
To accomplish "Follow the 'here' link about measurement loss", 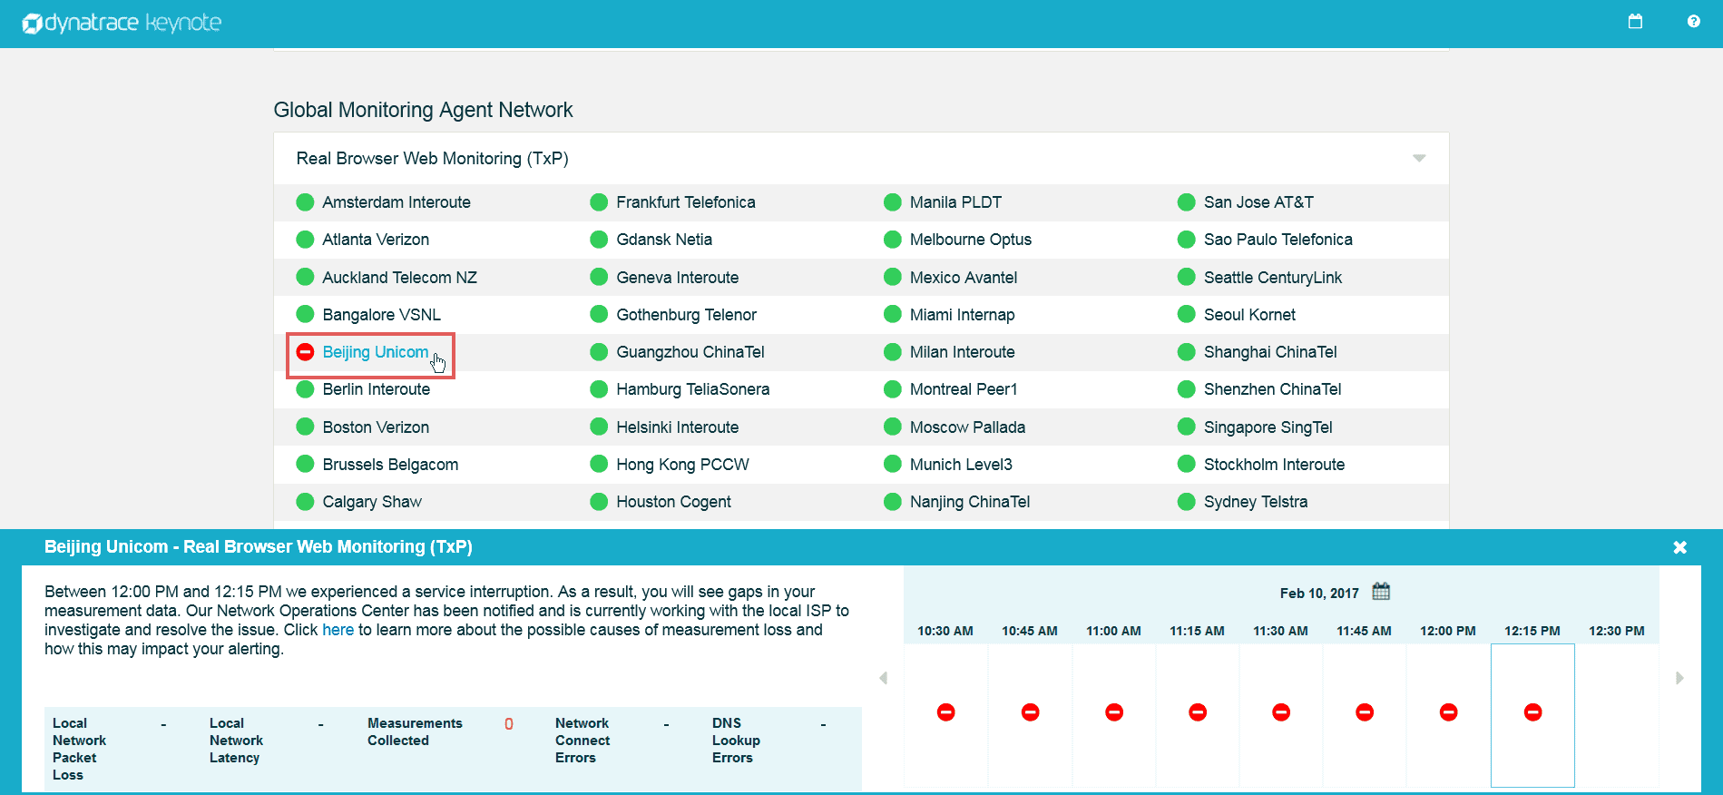I will (338, 630).
